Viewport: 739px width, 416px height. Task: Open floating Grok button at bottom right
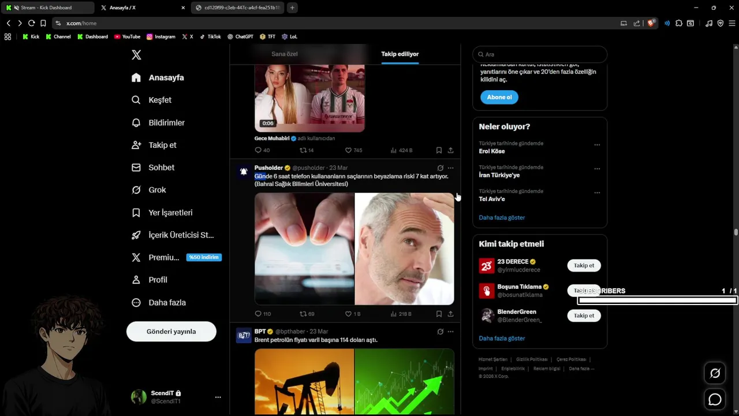coord(715,373)
